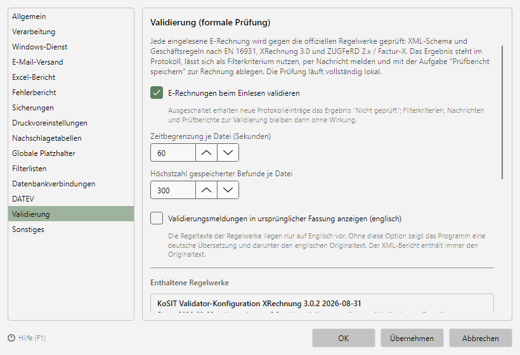Open Fehlerbericht settings

click(71, 93)
